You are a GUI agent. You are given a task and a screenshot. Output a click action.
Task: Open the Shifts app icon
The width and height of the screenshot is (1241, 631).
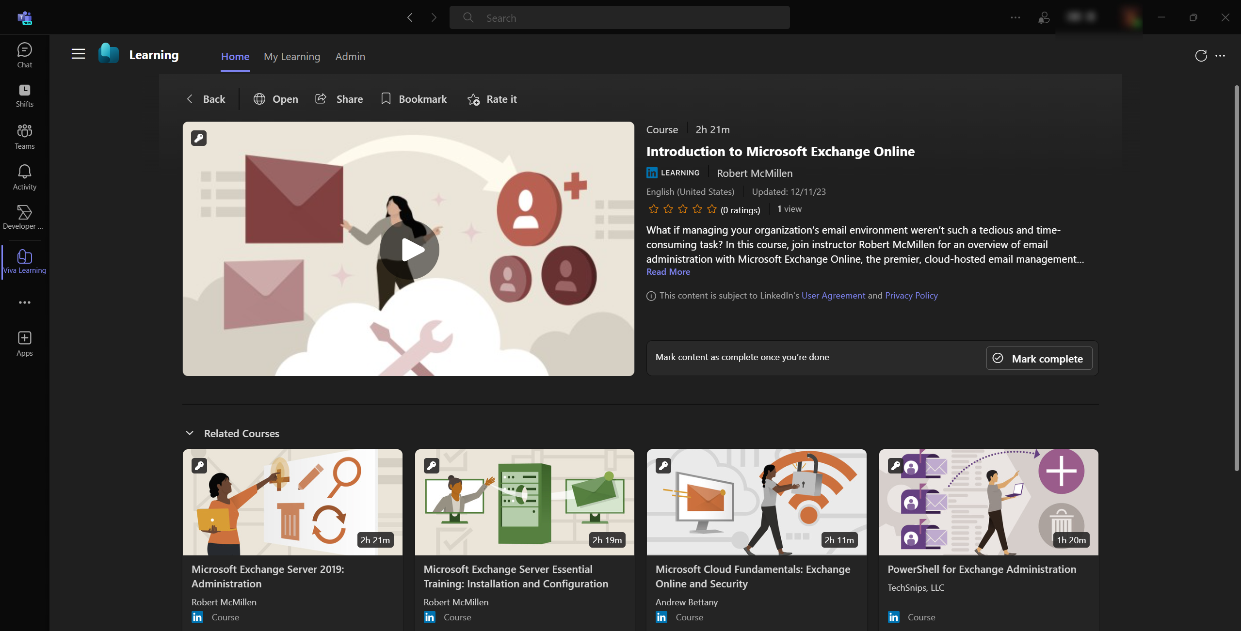(24, 95)
